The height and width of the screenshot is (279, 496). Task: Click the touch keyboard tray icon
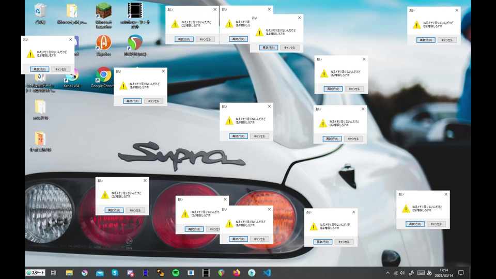pos(421,273)
